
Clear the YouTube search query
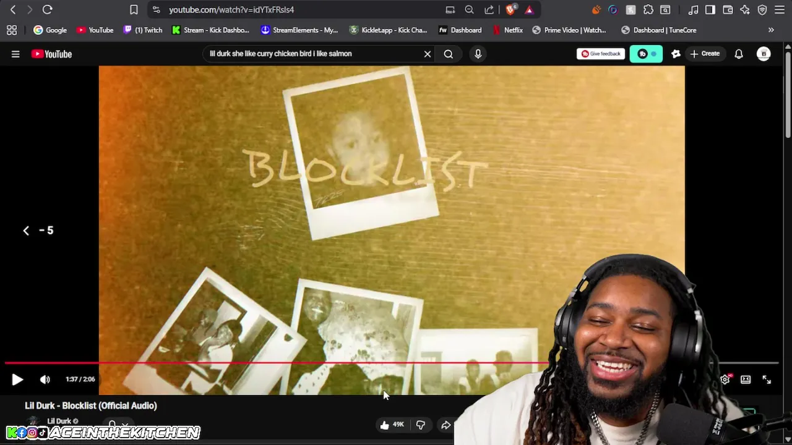[427, 54]
